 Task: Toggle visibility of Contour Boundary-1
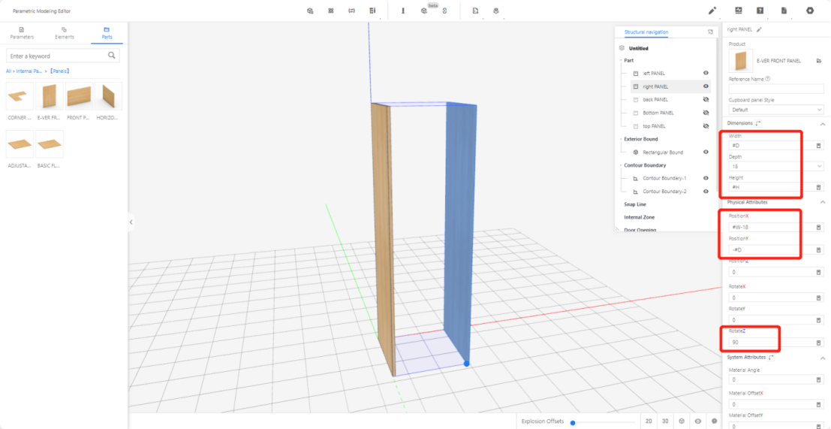click(x=706, y=178)
